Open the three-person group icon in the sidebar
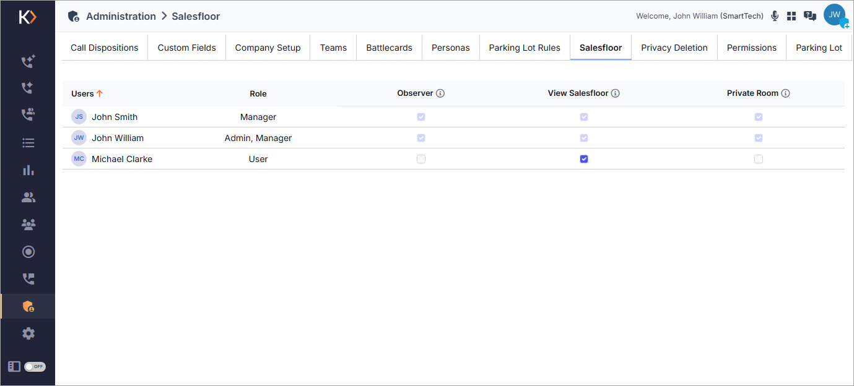The width and height of the screenshot is (854, 386). 28,225
